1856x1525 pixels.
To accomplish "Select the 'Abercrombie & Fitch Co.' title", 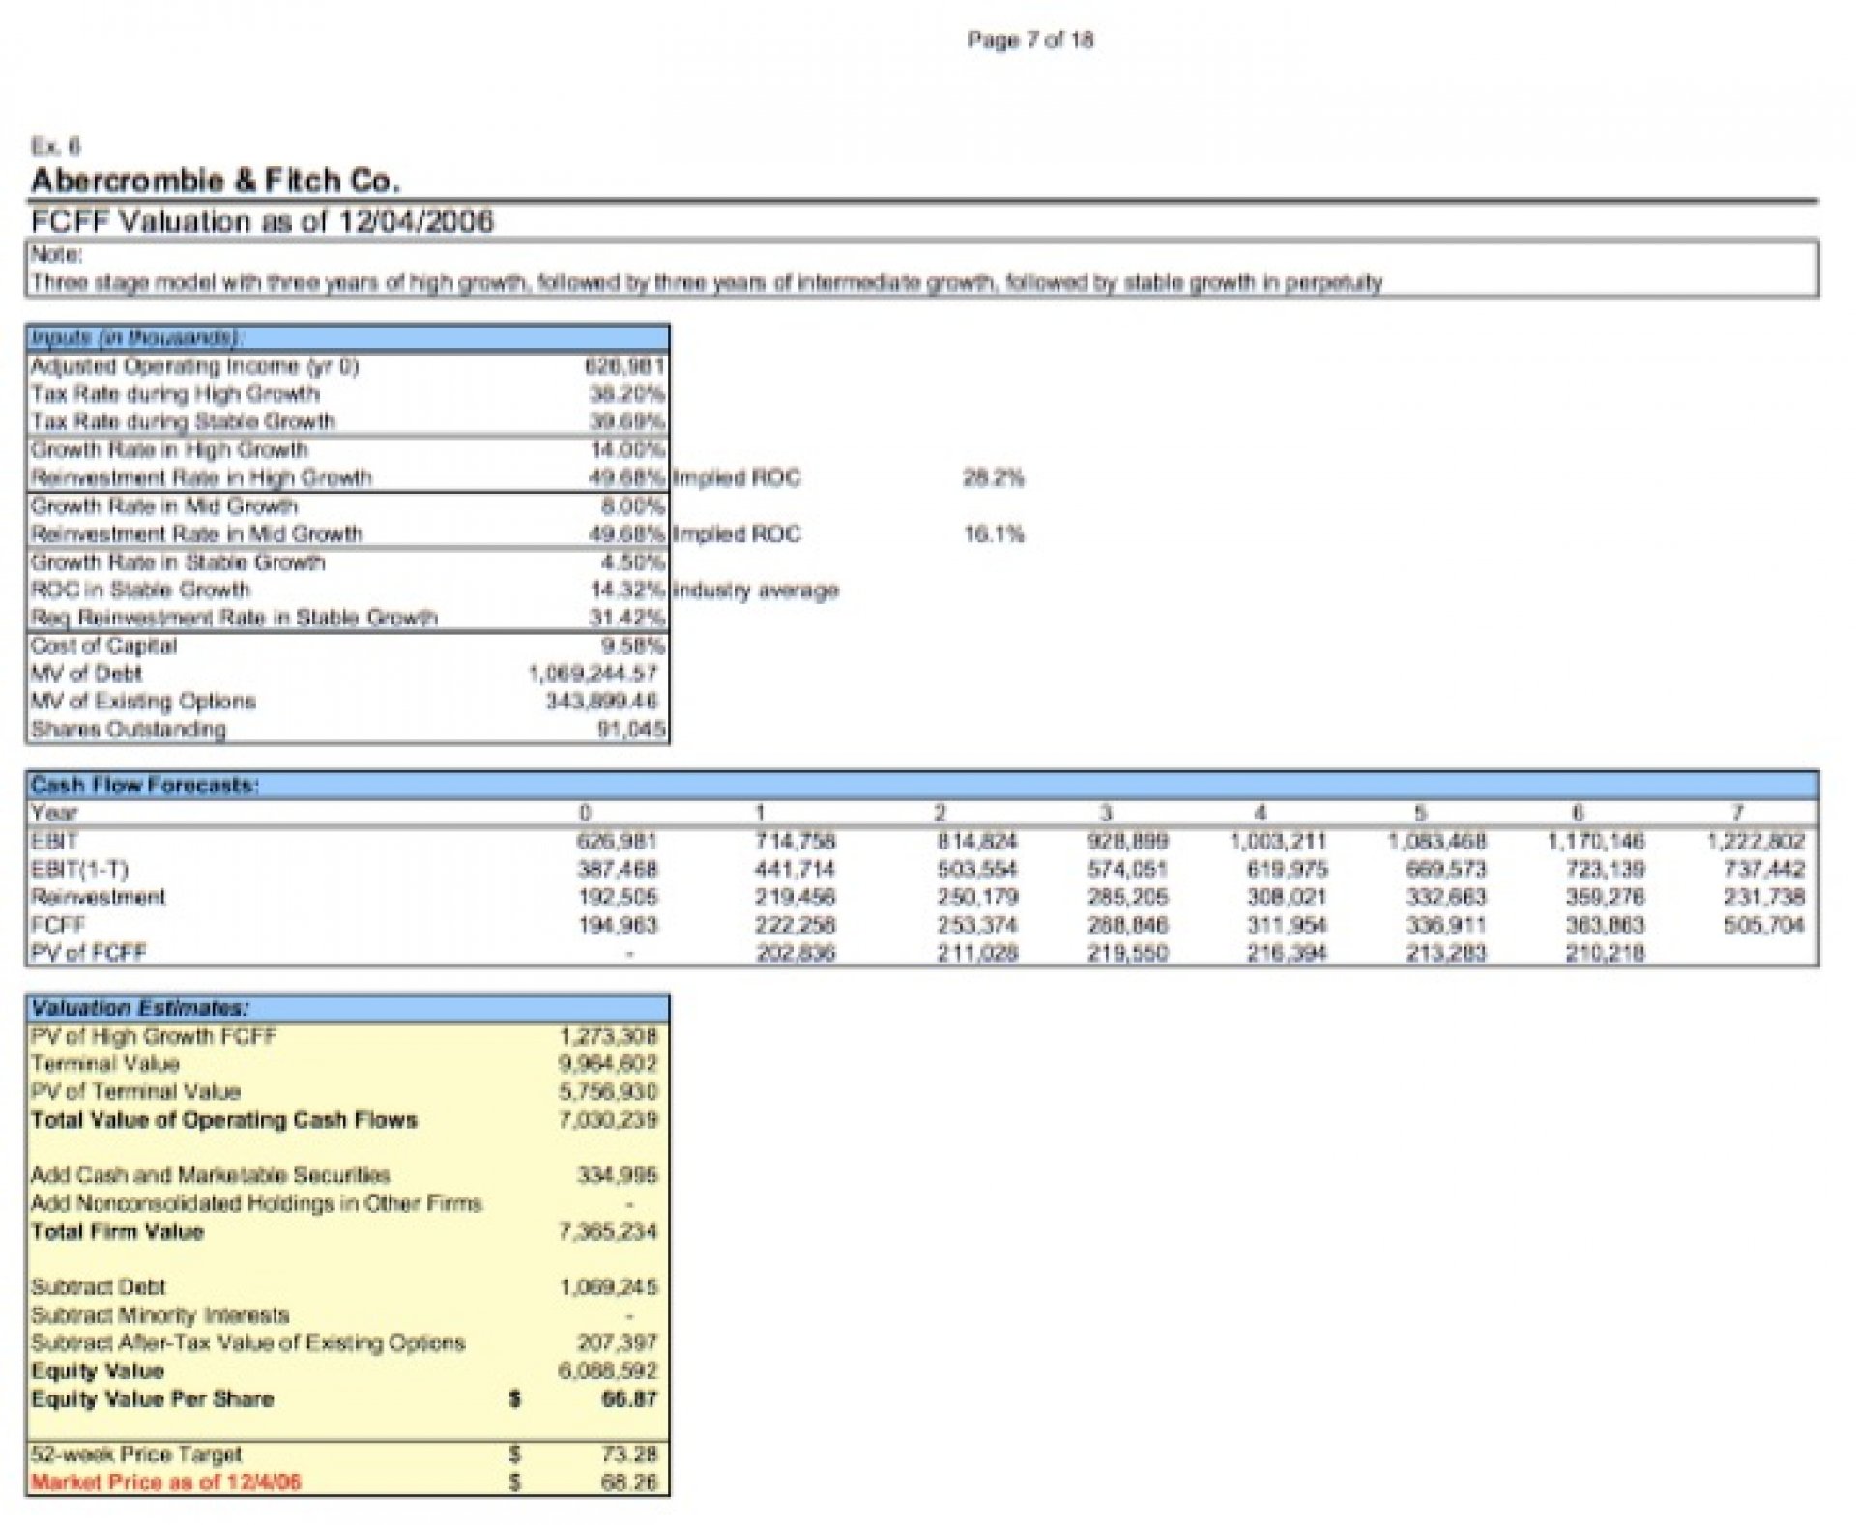I will tap(216, 180).
